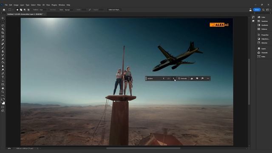Select the Zoom tool
272x153 pixels.
click(x=3, y=92)
